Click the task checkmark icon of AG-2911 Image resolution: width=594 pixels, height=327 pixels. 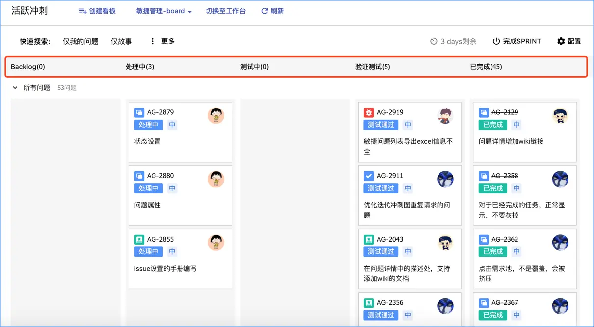pos(369,176)
